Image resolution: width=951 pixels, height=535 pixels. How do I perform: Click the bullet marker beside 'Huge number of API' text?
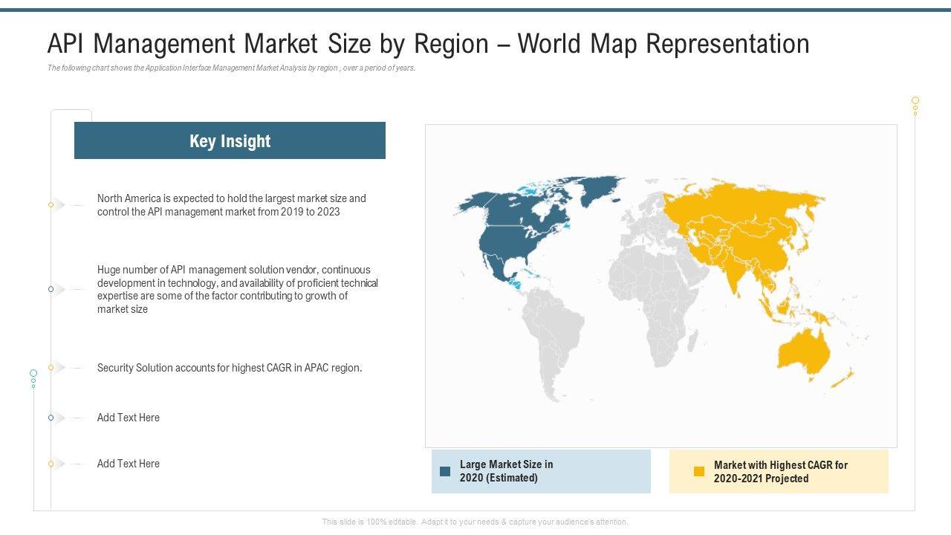[x=51, y=289]
